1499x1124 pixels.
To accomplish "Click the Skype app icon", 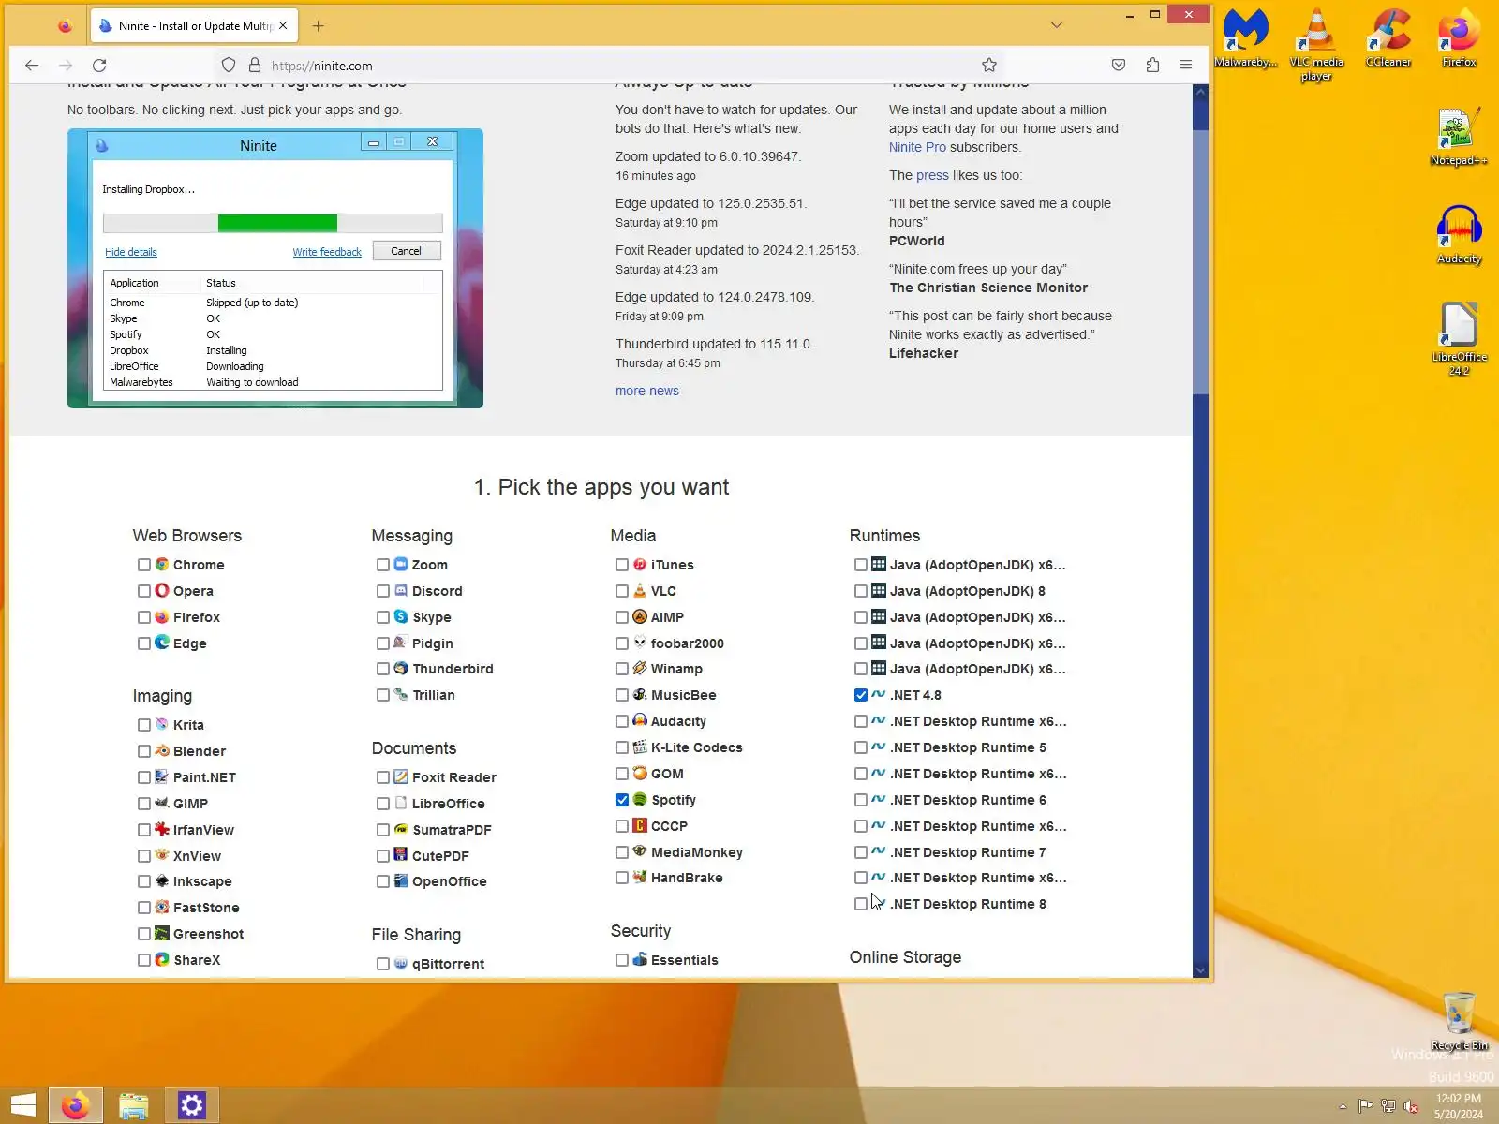I will (x=401, y=617).
